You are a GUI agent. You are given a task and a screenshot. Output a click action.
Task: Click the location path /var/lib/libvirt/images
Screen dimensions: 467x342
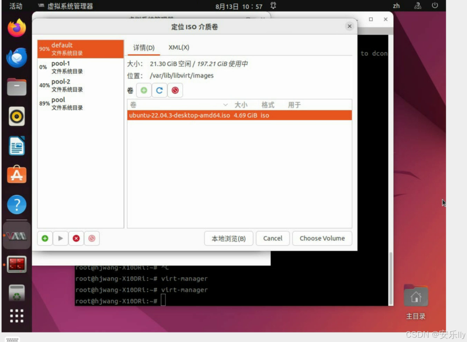(x=182, y=75)
